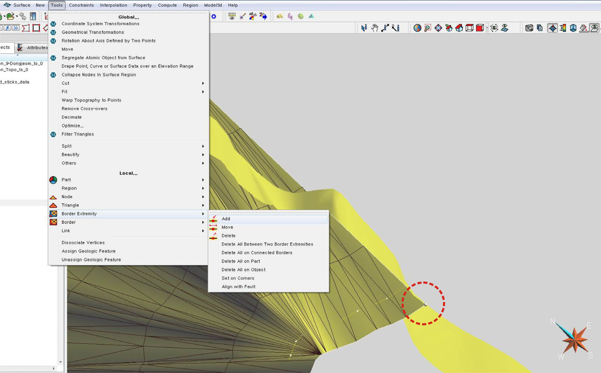Expand the Triangle submenu
This screenshot has height=373, width=601.
coord(128,205)
